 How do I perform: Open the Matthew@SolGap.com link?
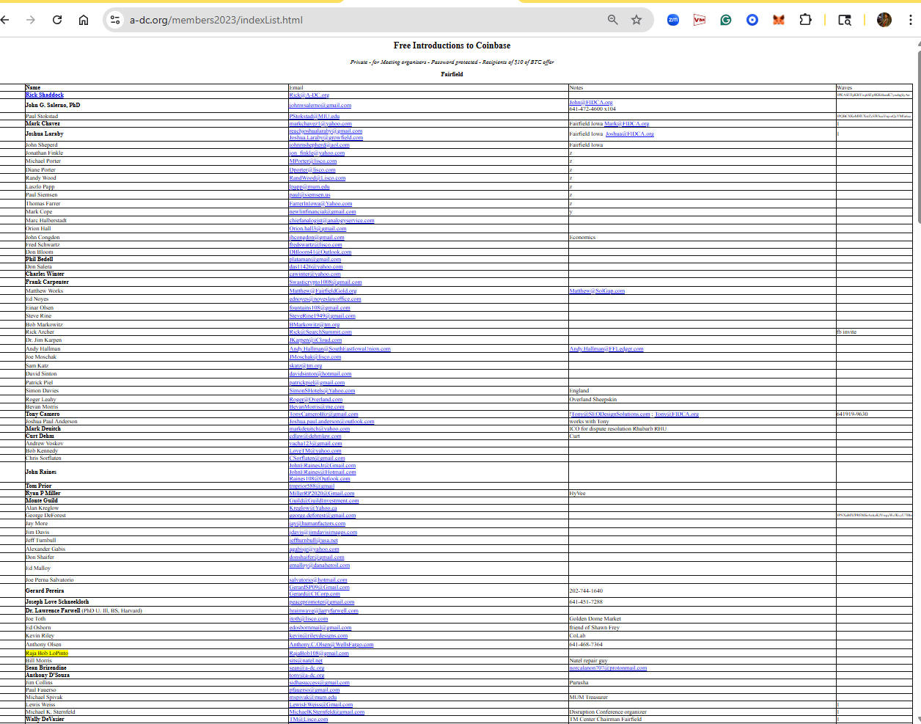(x=597, y=290)
